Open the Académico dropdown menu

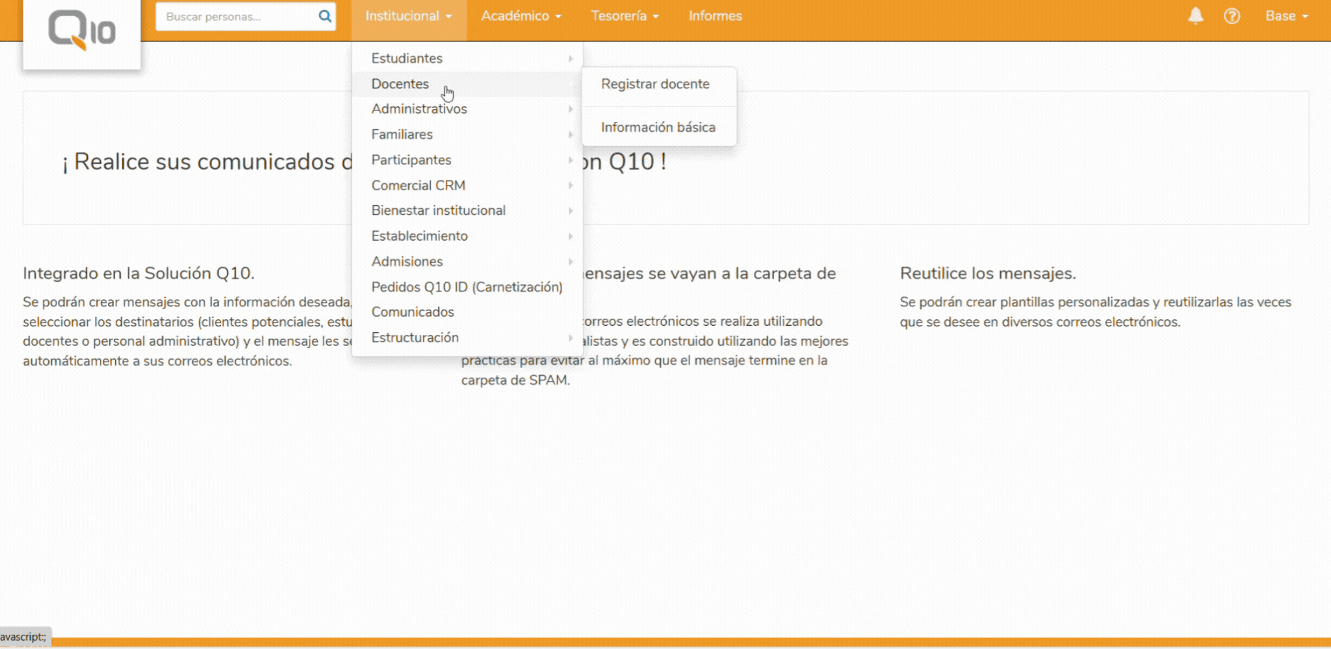coord(521,16)
